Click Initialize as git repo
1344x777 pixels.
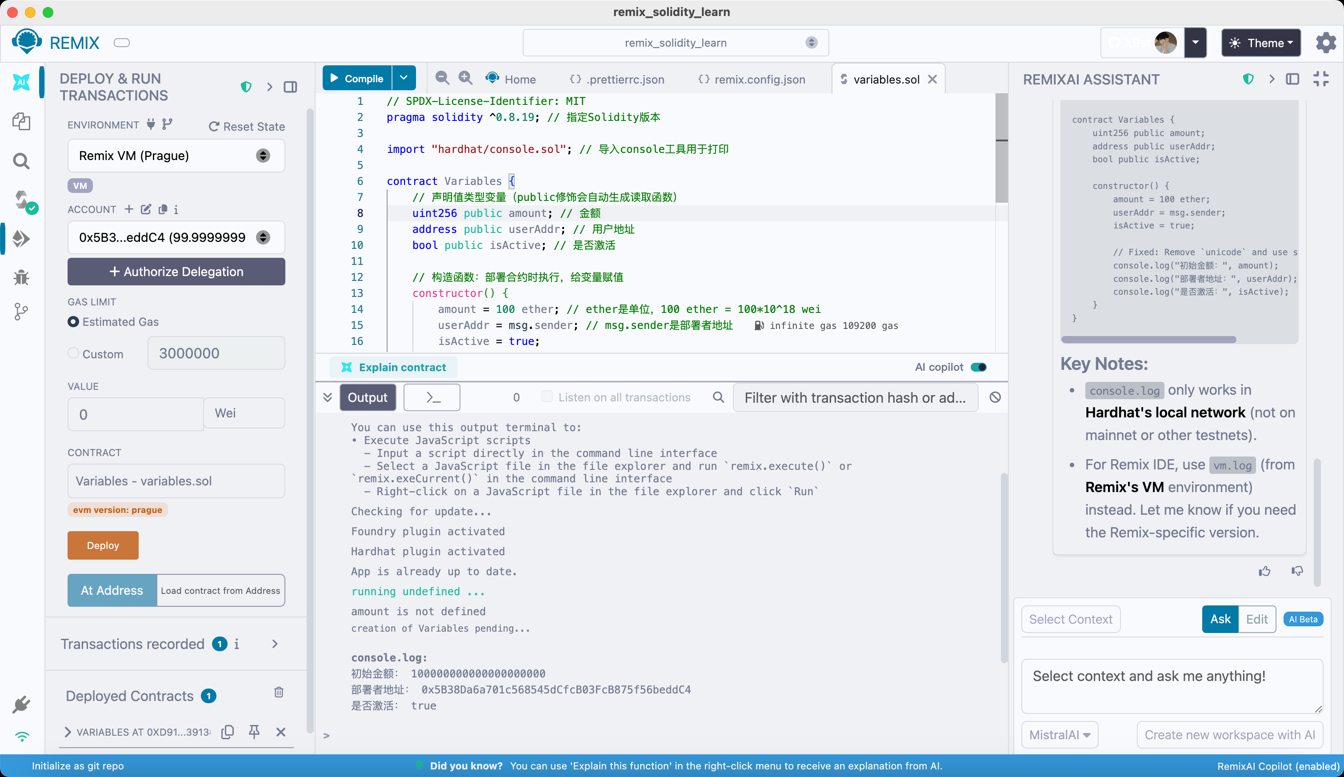(78, 766)
